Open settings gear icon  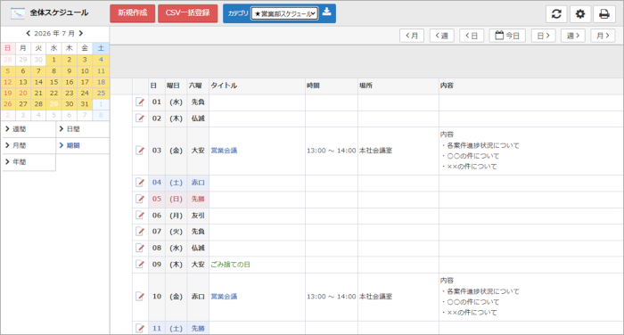[x=580, y=14]
